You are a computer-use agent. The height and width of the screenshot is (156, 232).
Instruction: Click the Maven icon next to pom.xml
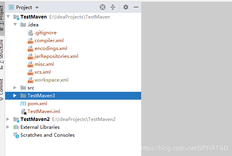tap(23, 104)
